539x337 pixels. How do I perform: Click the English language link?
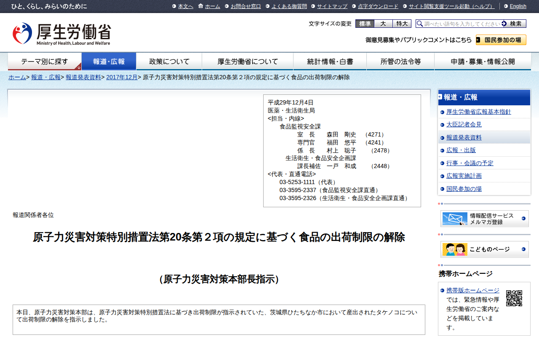518,6
